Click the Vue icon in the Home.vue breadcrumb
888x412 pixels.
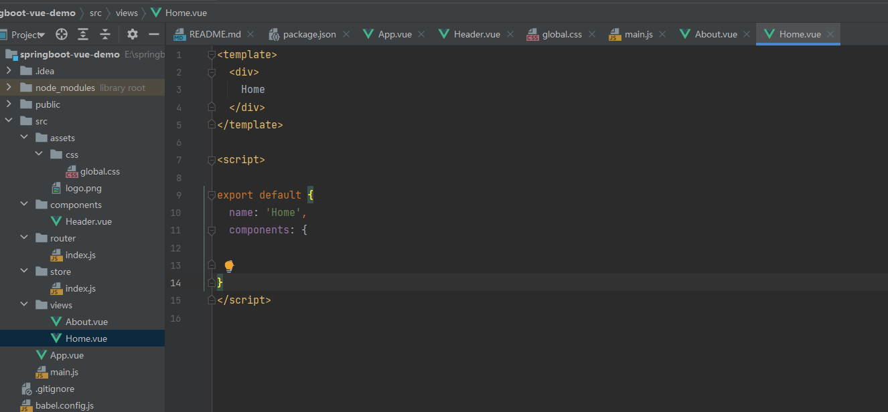[x=156, y=12]
